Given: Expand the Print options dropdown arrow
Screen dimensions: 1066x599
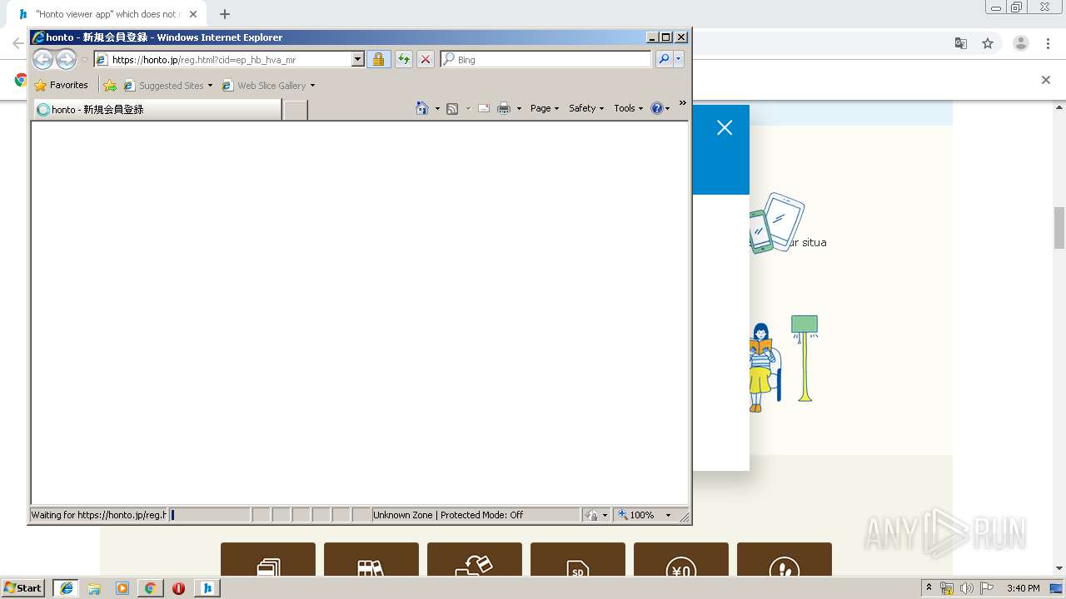Looking at the screenshot, I should pyautogui.click(x=519, y=108).
